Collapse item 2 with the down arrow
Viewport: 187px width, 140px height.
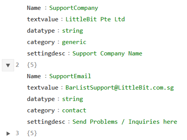tap(8, 65)
